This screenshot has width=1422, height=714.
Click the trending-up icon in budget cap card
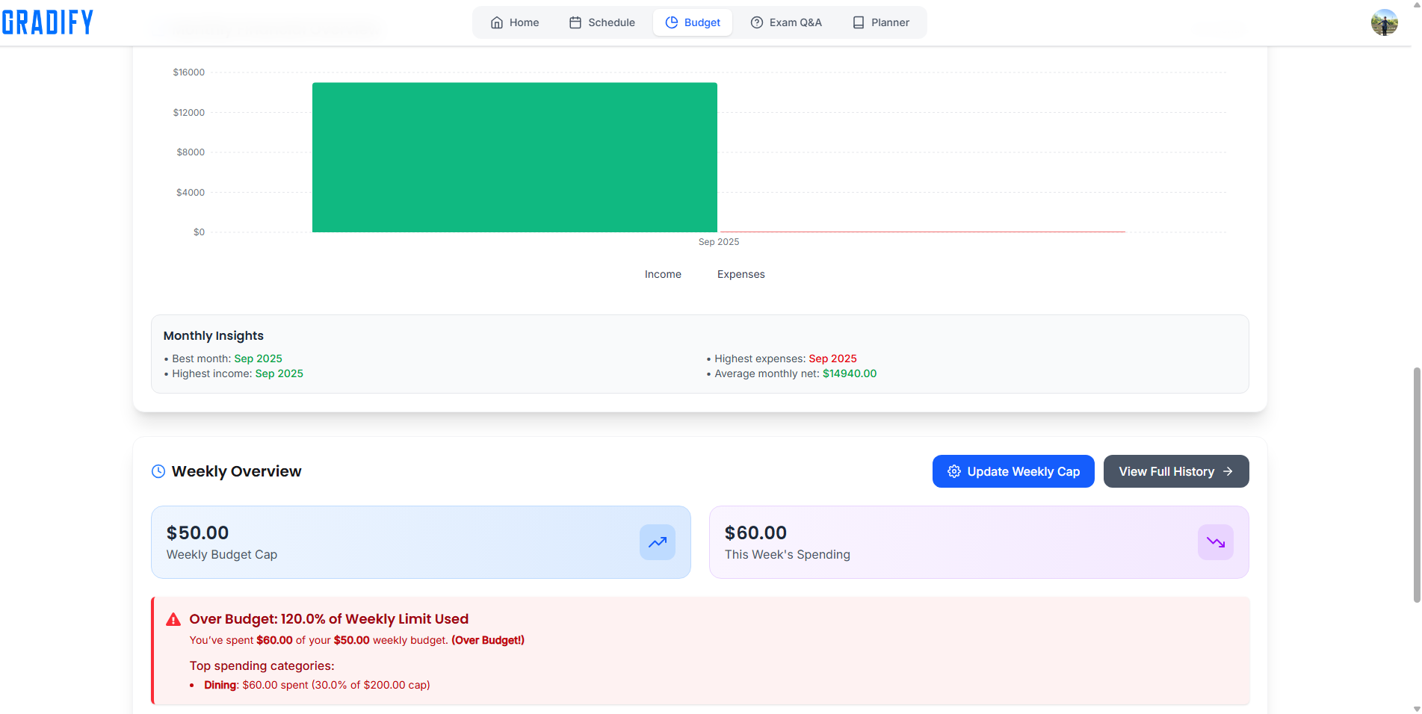(658, 542)
